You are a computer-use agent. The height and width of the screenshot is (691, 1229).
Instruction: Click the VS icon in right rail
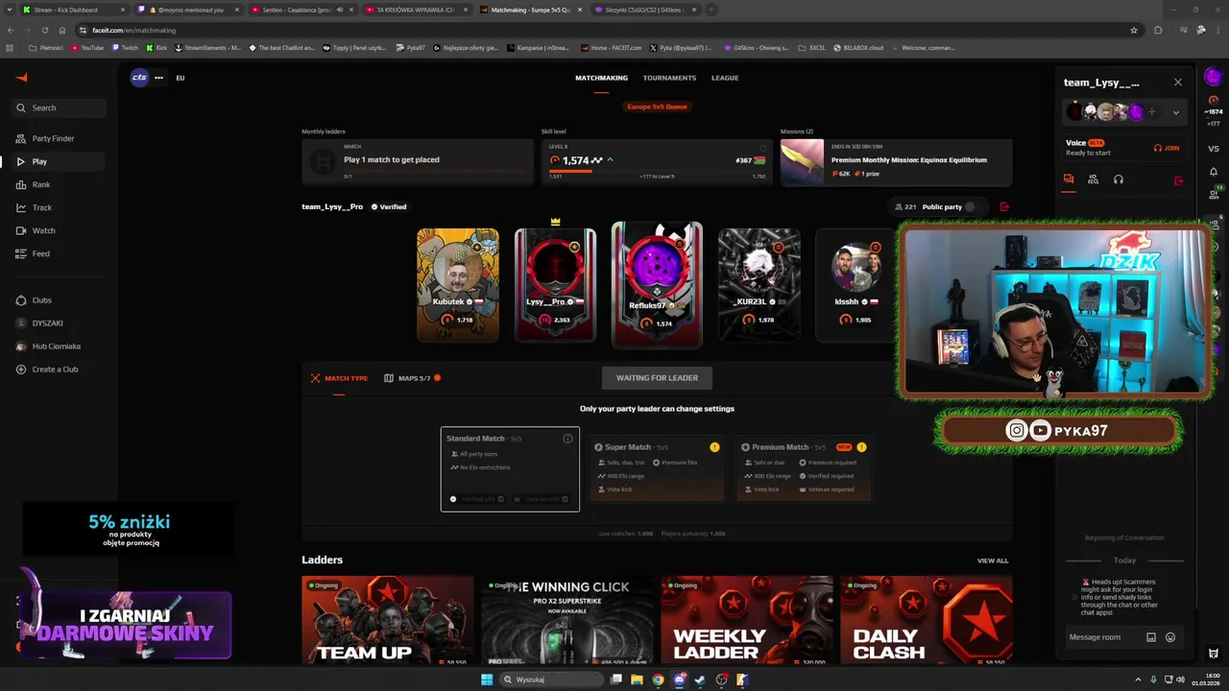point(1214,149)
